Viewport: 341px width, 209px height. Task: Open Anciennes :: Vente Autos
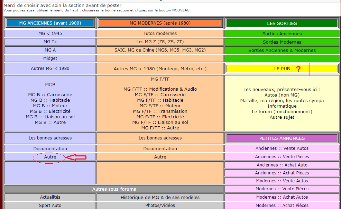282,148
